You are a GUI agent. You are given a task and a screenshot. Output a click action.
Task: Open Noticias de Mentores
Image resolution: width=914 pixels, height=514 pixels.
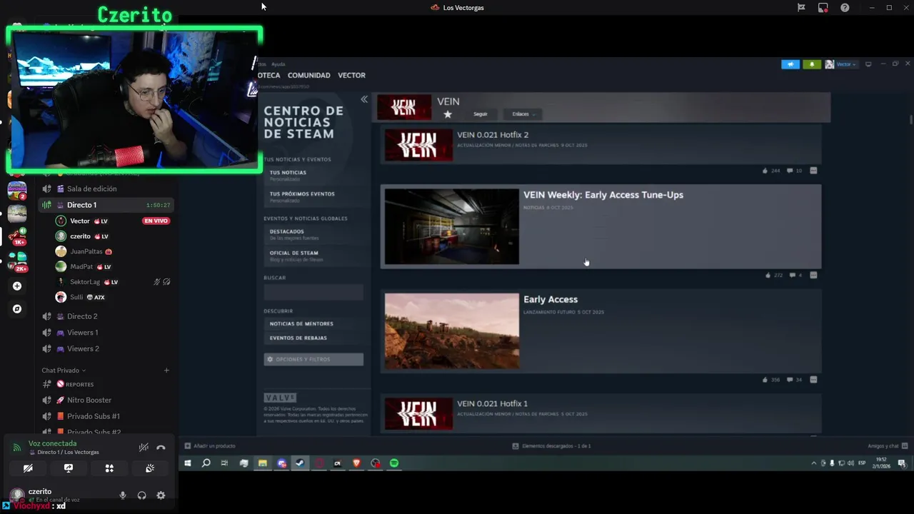tap(313, 323)
